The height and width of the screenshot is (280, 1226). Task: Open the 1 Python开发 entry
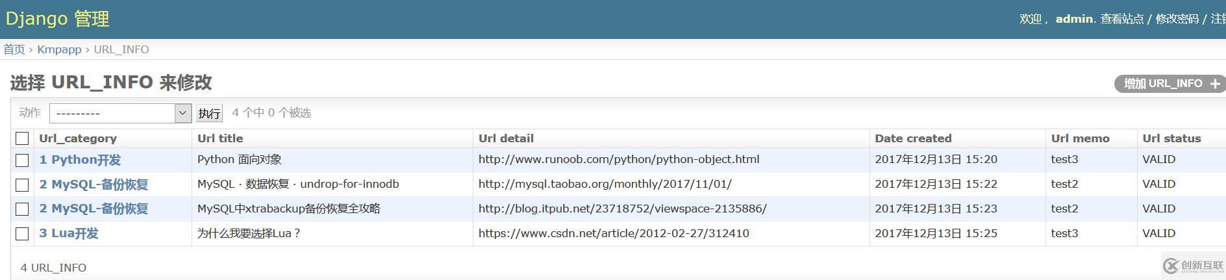pyautogui.click(x=80, y=160)
